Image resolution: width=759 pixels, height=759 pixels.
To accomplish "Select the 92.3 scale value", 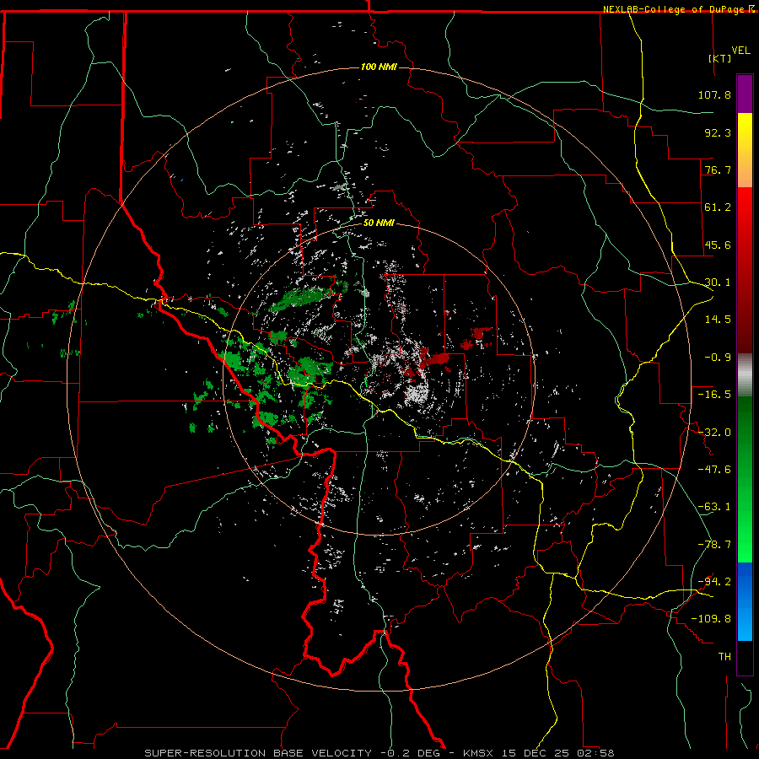I will tap(718, 132).
